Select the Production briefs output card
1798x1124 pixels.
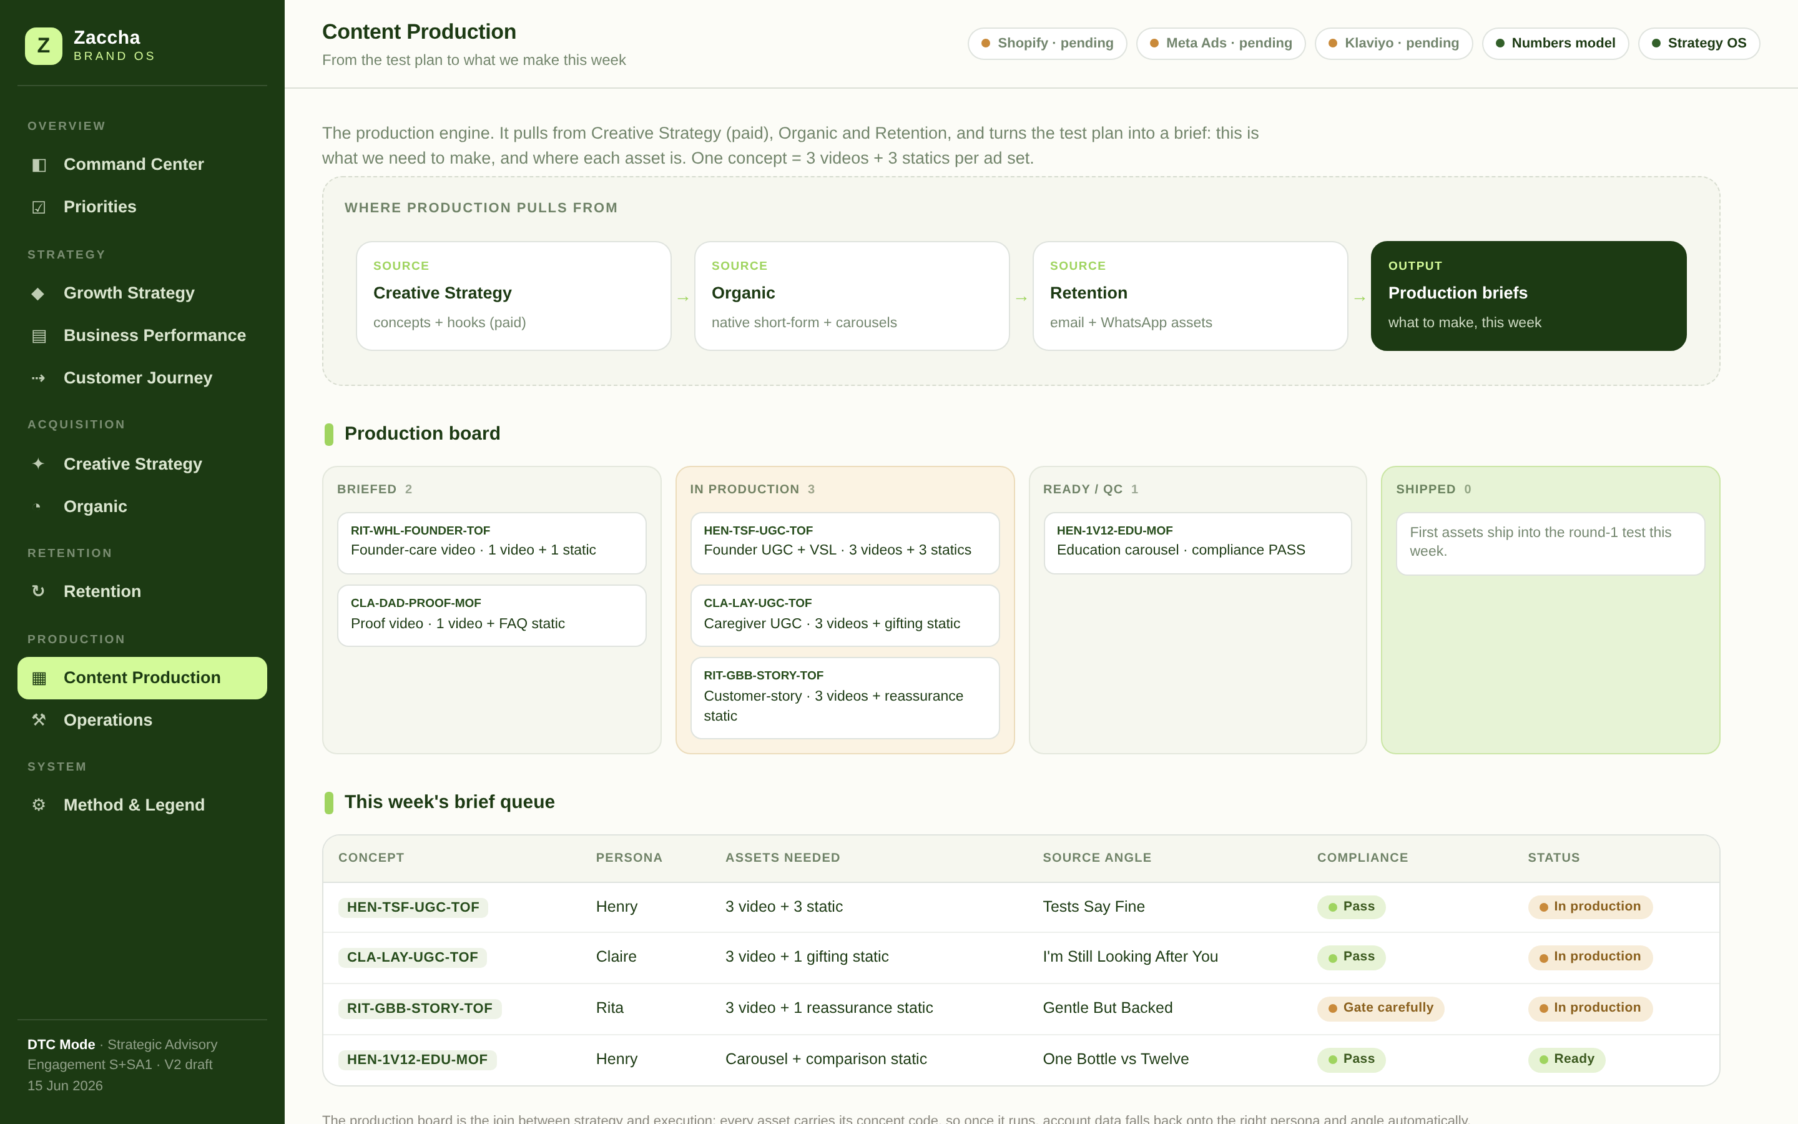tap(1528, 296)
